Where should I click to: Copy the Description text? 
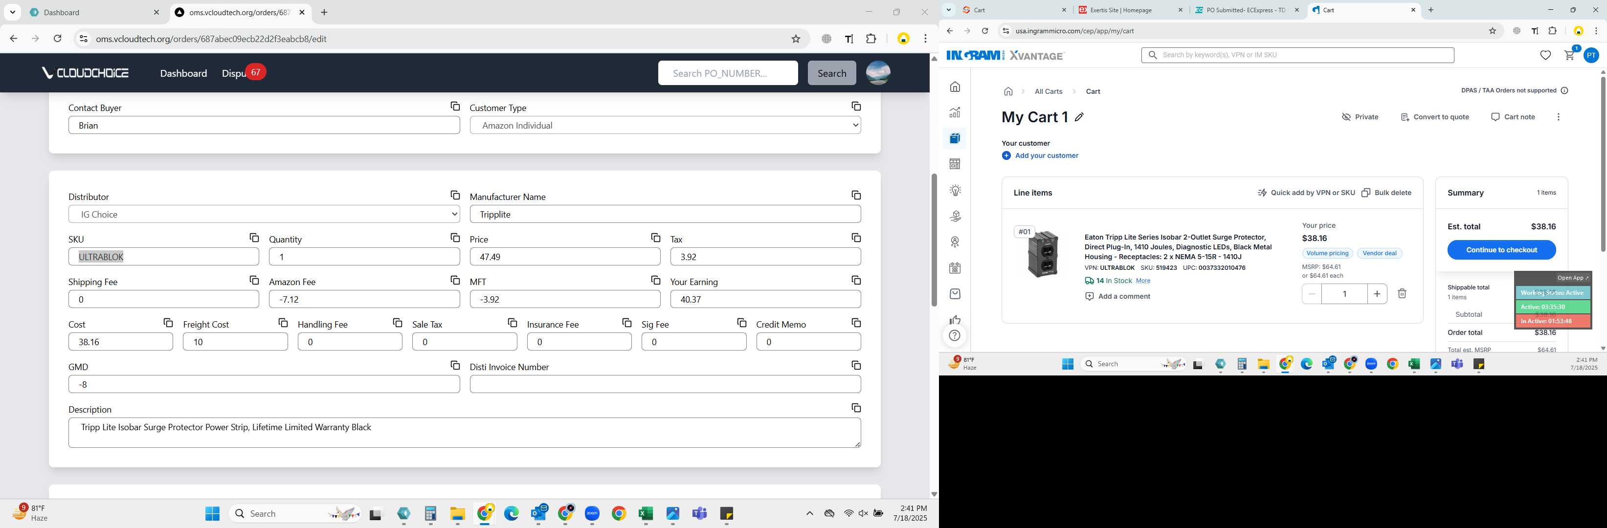(856, 408)
